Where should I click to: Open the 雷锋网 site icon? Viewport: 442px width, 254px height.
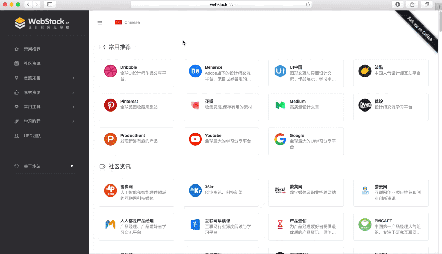[x=110, y=190]
